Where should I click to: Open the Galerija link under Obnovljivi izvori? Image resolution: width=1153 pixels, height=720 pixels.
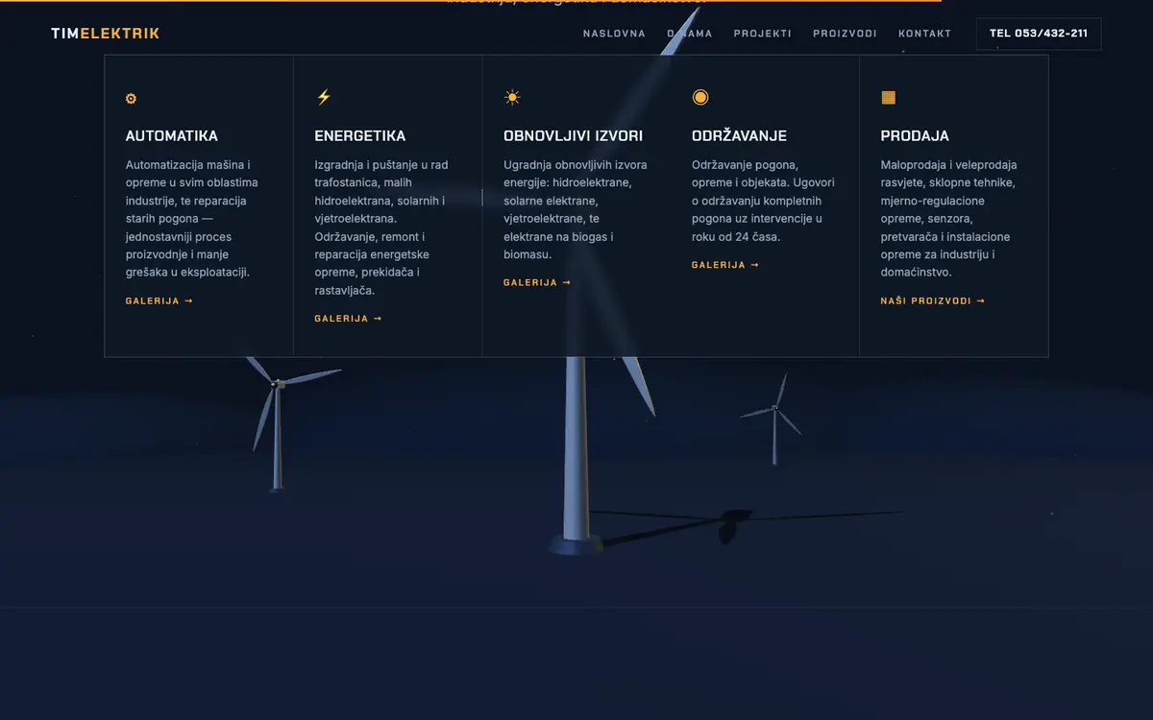coord(537,283)
